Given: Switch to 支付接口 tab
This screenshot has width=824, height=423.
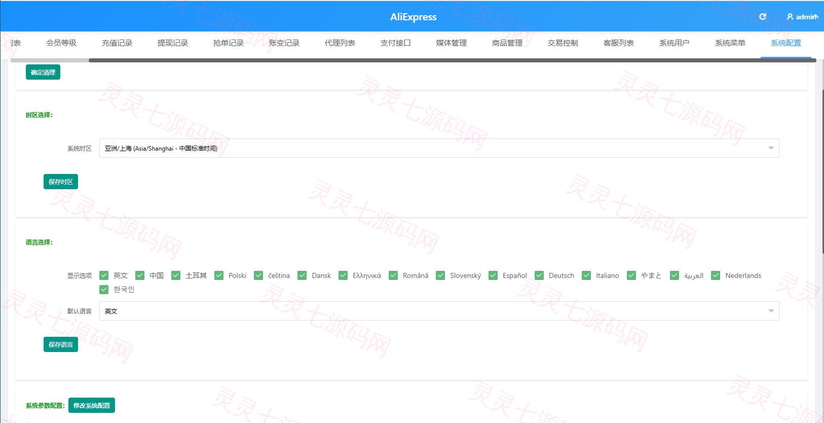Looking at the screenshot, I should click(x=396, y=43).
